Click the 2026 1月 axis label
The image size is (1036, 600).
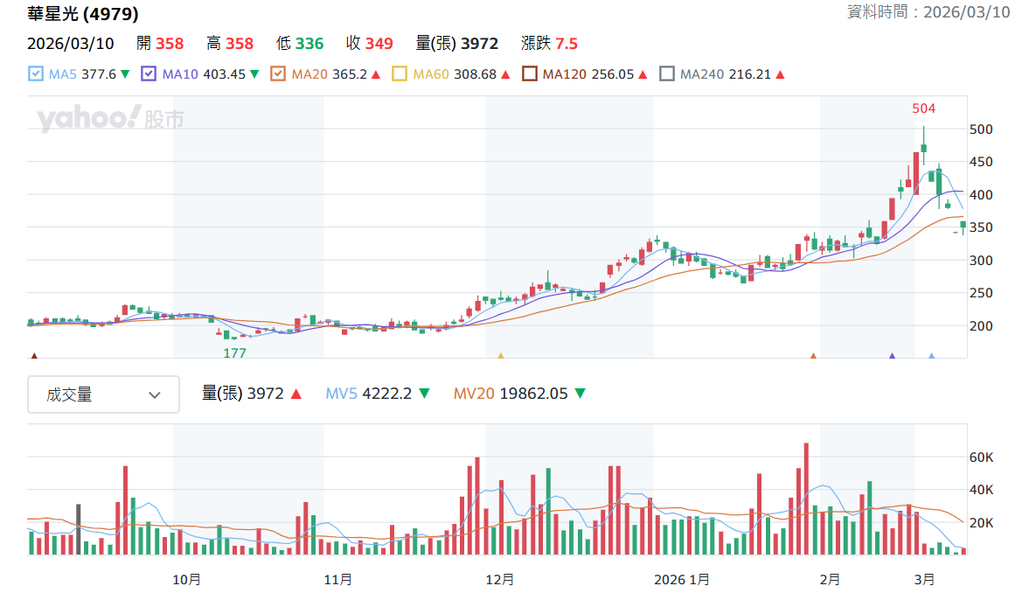(682, 580)
